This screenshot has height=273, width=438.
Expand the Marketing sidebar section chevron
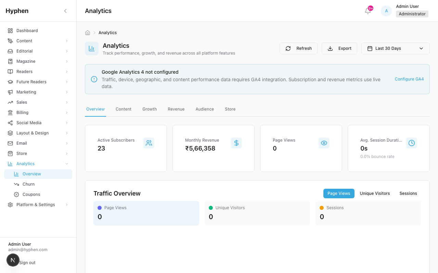point(67,92)
